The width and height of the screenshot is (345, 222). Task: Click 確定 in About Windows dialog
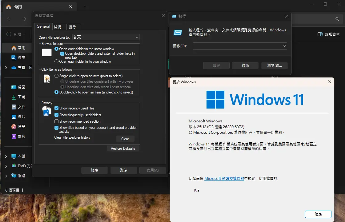click(x=318, y=214)
